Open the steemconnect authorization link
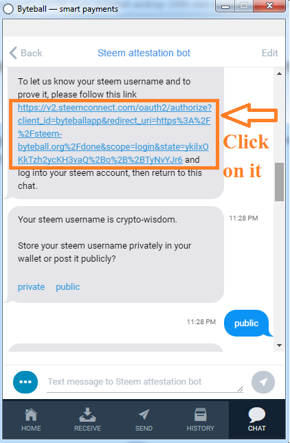Image resolution: width=290 pixels, height=443 pixels. 115,134
